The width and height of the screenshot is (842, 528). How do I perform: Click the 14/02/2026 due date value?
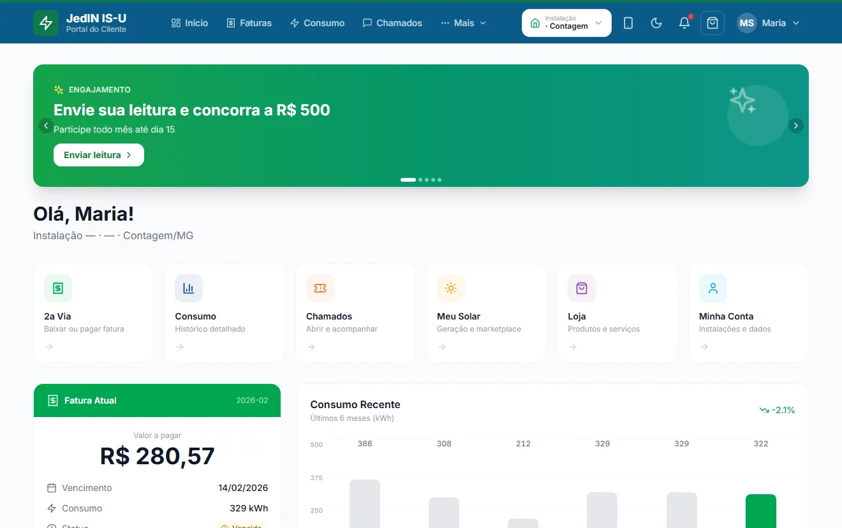243,488
